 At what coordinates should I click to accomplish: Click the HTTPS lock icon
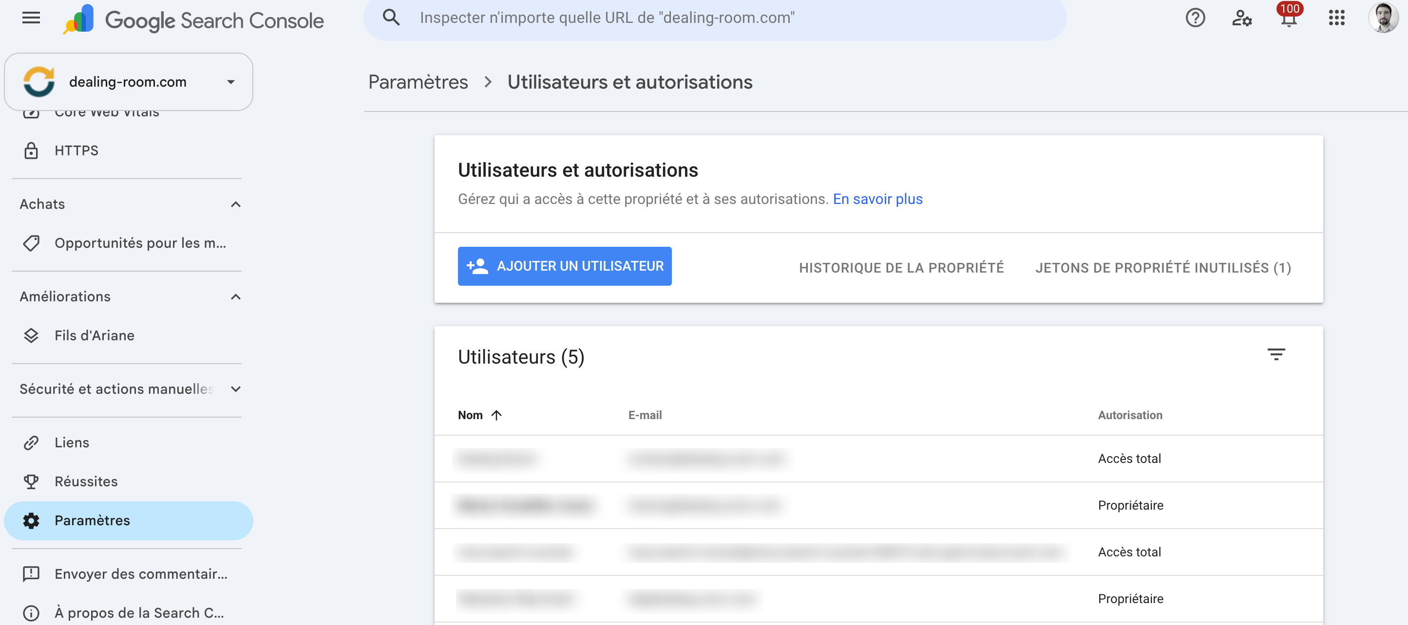click(x=31, y=151)
